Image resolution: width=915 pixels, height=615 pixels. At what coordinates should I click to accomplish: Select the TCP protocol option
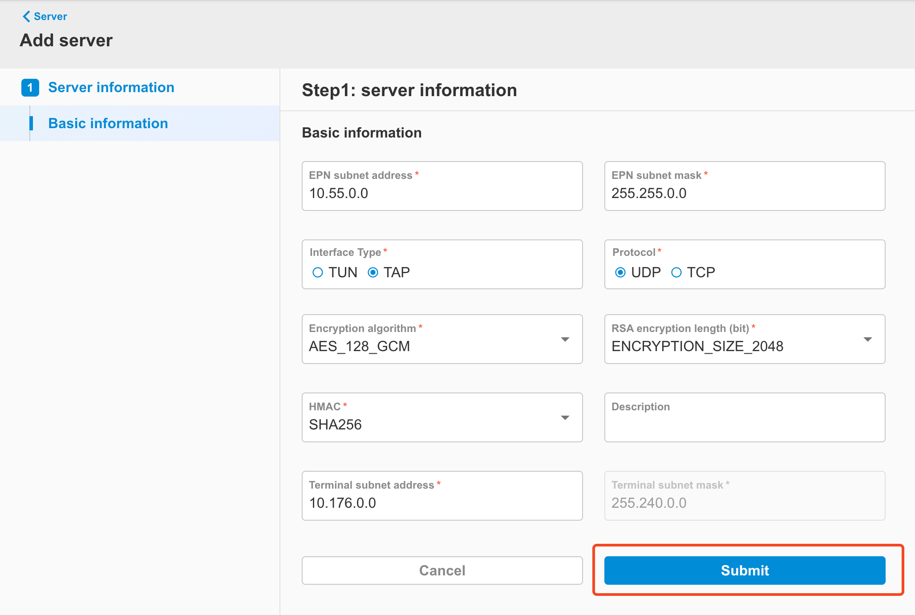point(676,272)
